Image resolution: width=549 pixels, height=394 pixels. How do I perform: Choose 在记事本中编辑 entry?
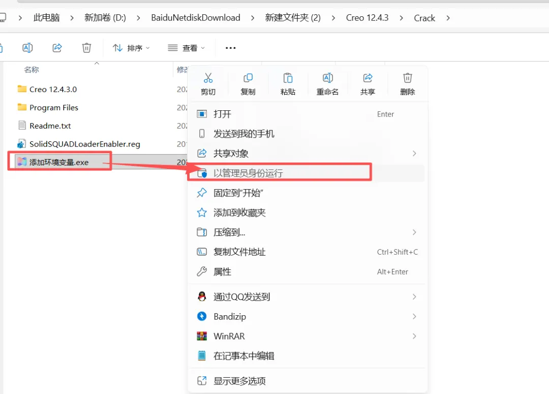tap(308, 356)
